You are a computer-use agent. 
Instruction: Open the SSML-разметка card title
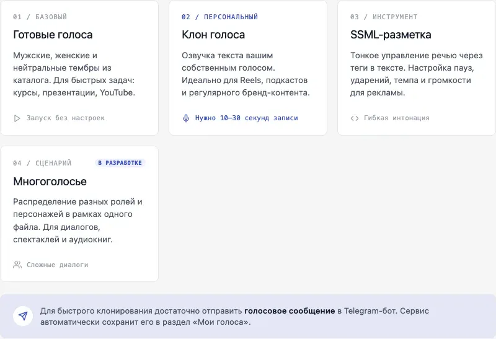pos(391,35)
